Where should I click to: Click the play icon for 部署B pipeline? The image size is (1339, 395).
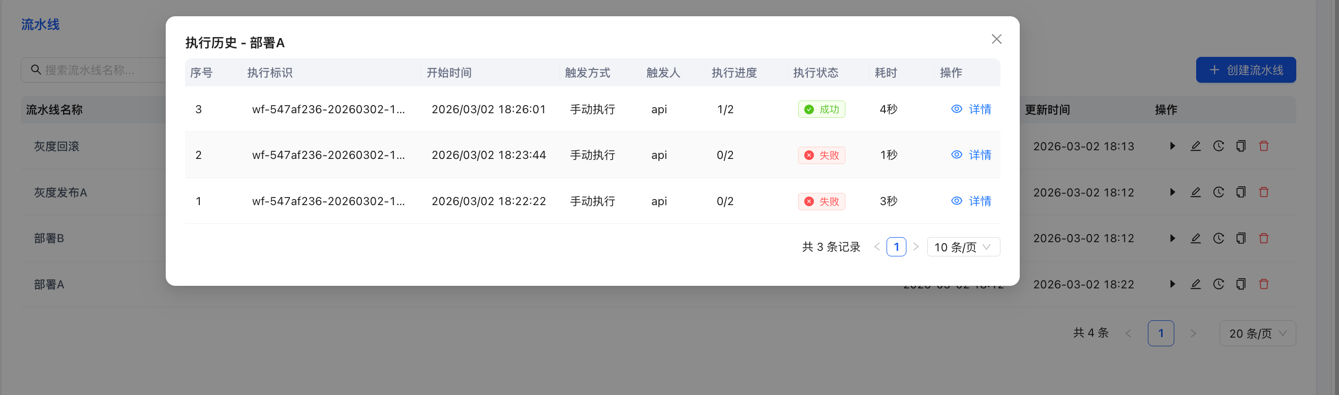[x=1172, y=238]
